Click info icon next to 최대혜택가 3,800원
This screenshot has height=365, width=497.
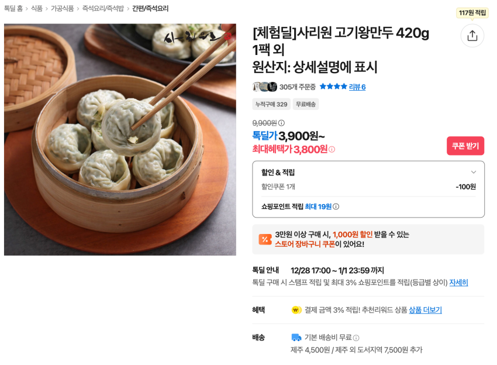point(332,149)
